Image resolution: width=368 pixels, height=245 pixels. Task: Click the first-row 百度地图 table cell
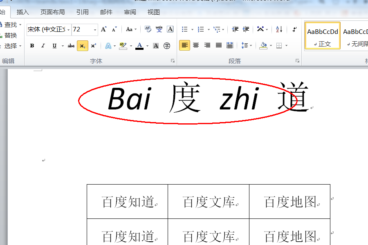tap(290, 202)
